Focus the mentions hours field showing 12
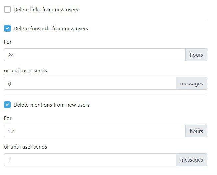The height and width of the screenshot is (175, 217). [95, 131]
